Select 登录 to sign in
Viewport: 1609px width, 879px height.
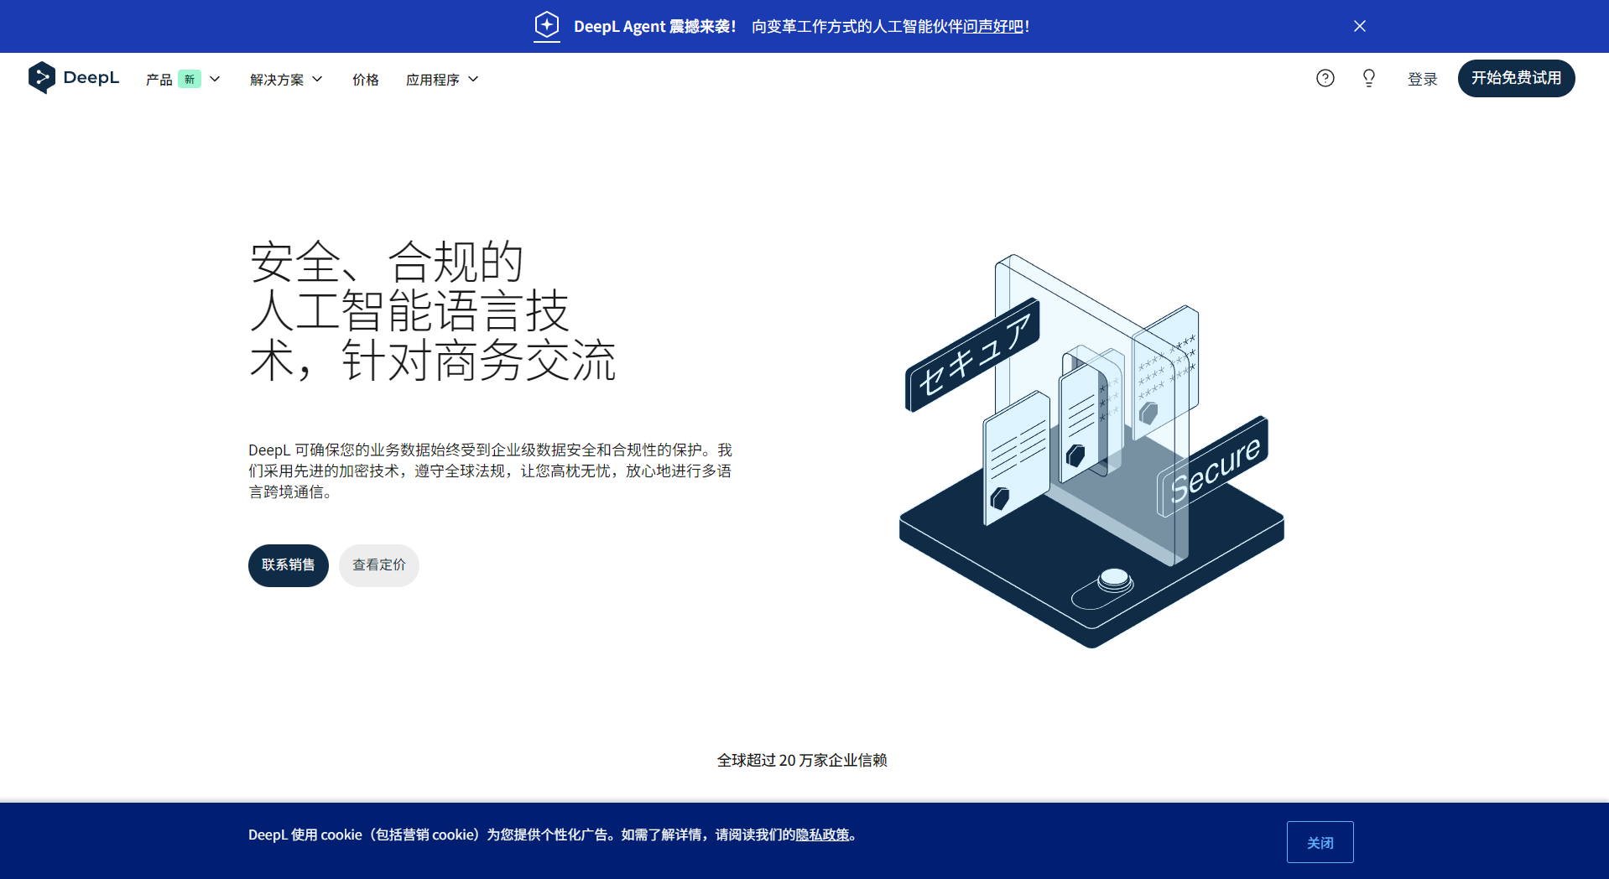point(1422,78)
